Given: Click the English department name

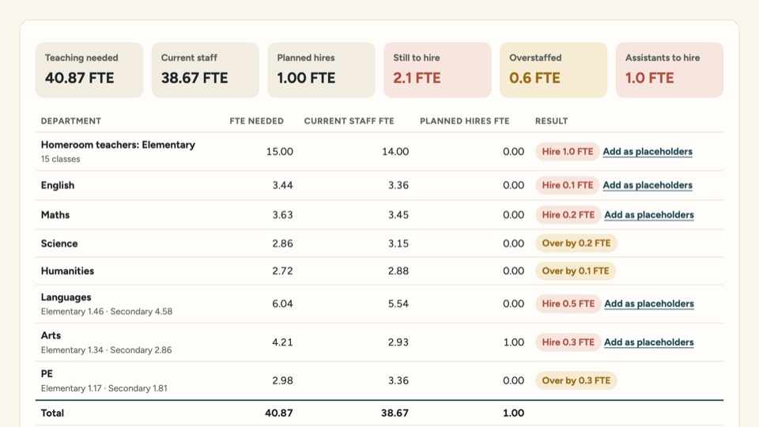Looking at the screenshot, I should (58, 185).
